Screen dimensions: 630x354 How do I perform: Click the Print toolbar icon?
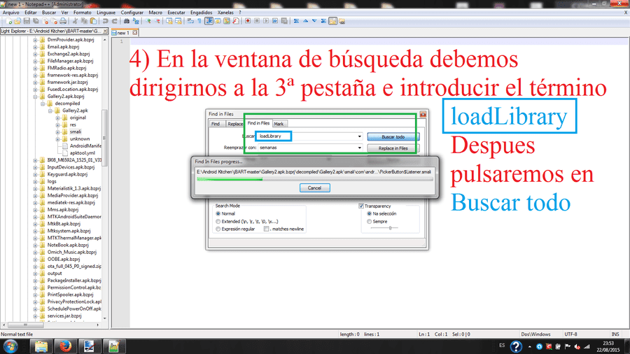[x=63, y=21]
